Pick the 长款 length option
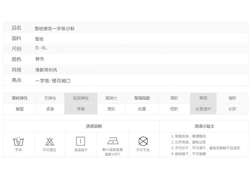Screen dimensions: 251x171 tap(232, 109)
